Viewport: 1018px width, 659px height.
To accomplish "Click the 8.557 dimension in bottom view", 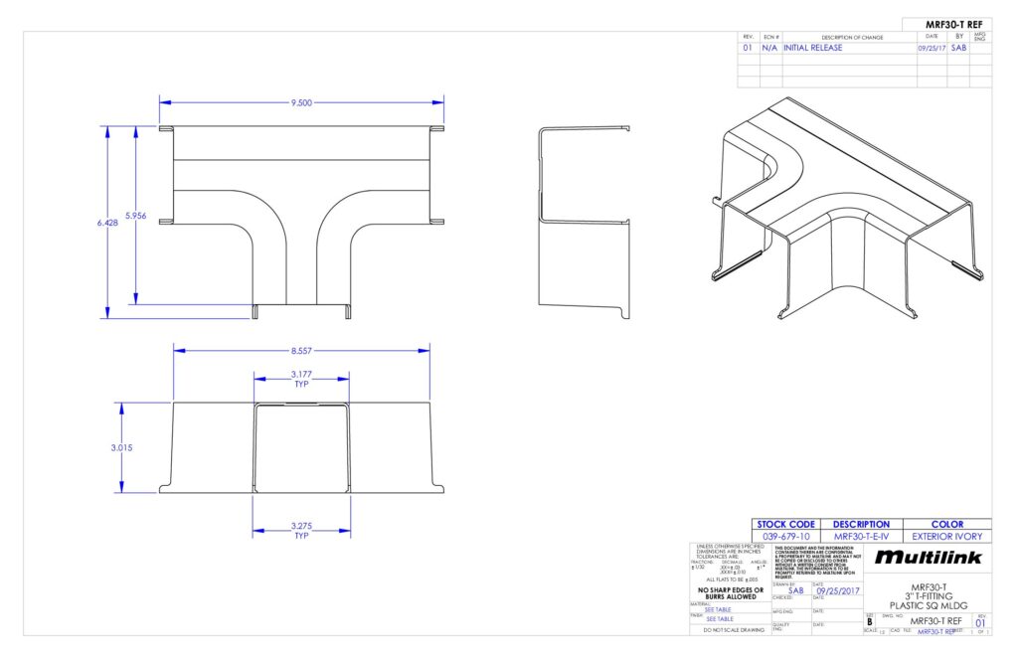I will tap(300, 350).
